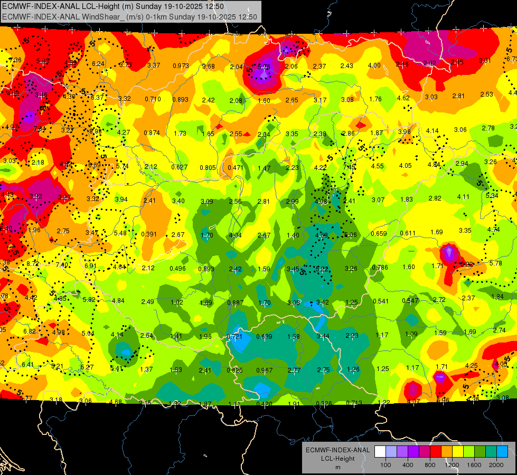Click the wind shear value 6.82
This screenshot has width=517, height=475.
(x=30, y=331)
